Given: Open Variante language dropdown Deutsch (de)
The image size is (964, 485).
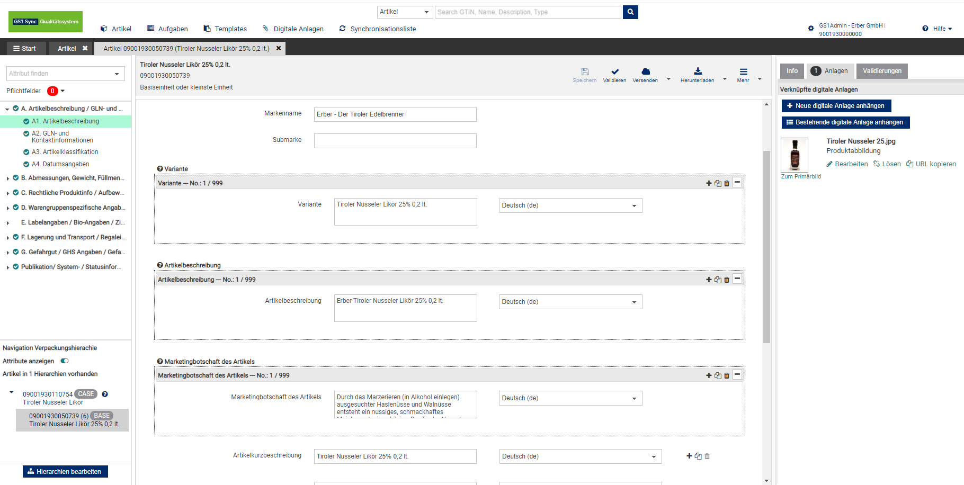Looking at the screenshot, I should tap(570, 205).
